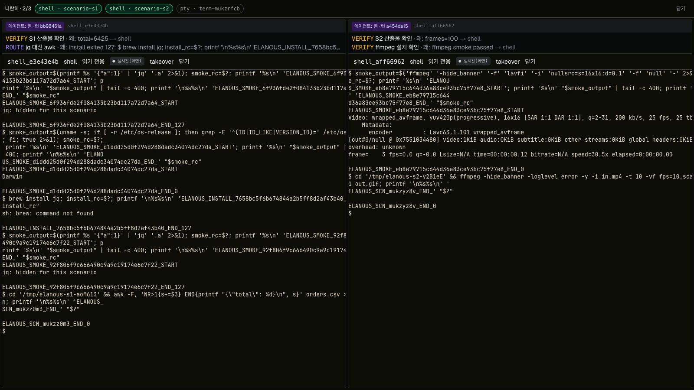The image size is (694, 390).
Task: Click the 'Metadata:' line in ffmpeg output
Action: [377, 125]
